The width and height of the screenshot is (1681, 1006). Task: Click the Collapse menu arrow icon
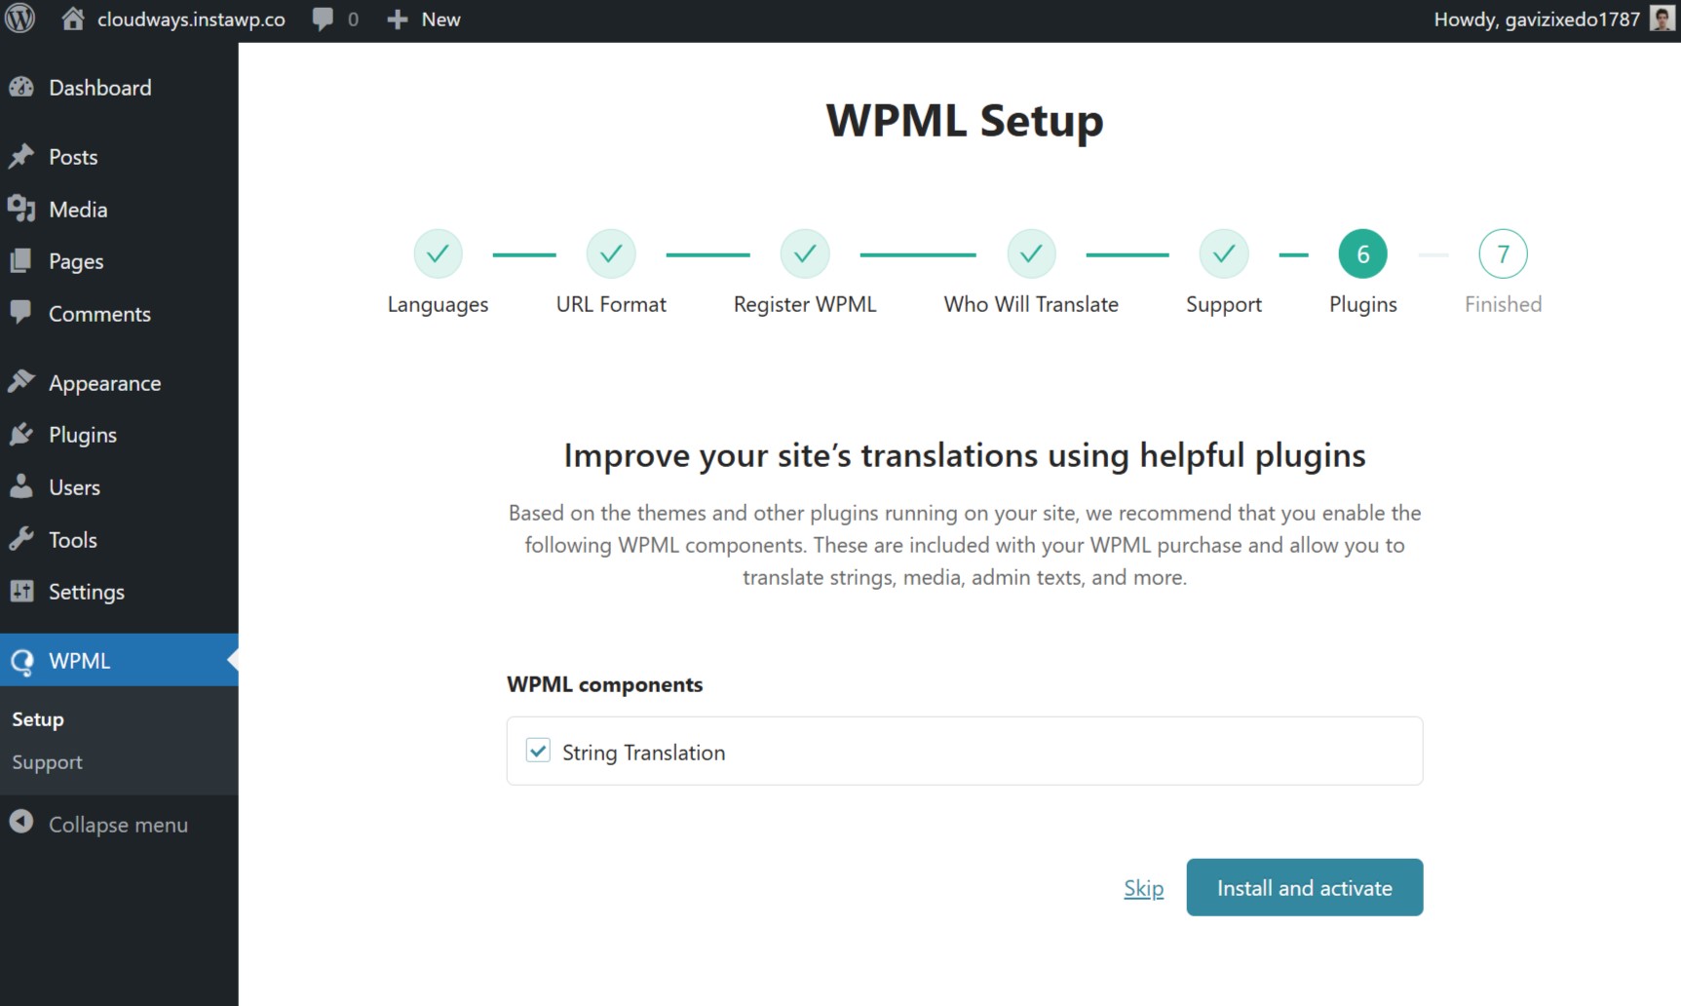21,823
